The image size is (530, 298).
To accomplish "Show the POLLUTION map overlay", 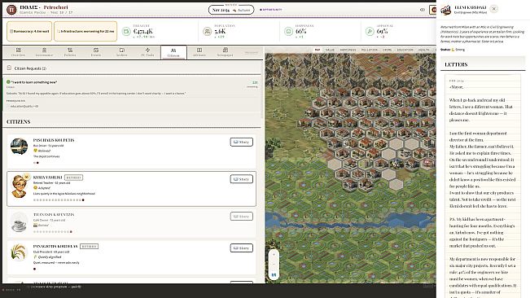I will [x=370, y=50].
